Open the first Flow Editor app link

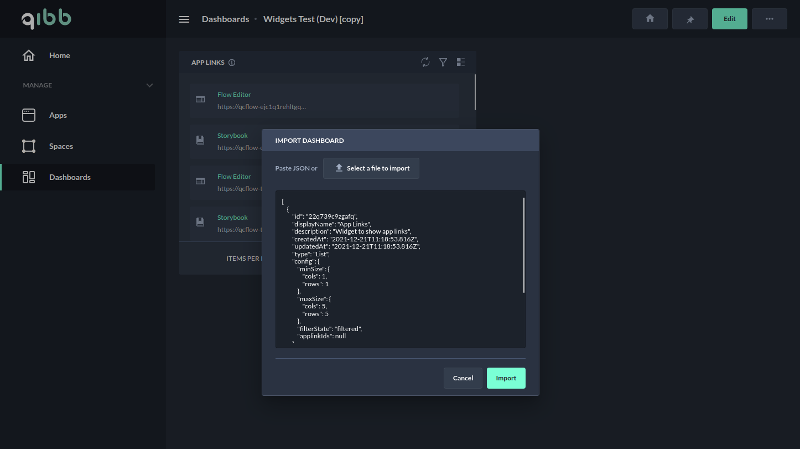tap(234, 95)
